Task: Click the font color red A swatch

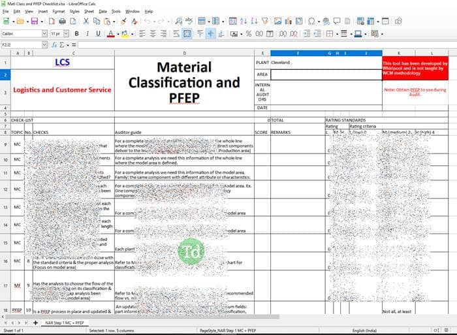Action: click(111, 33)
